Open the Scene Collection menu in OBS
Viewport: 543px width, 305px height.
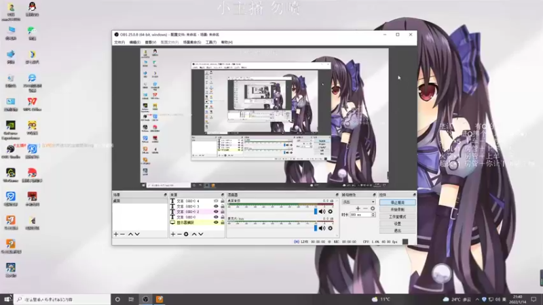click(192, 42)
